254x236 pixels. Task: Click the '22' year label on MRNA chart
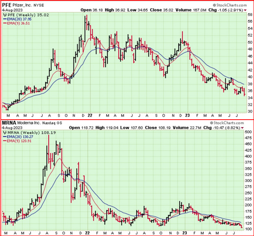point(87,233)
